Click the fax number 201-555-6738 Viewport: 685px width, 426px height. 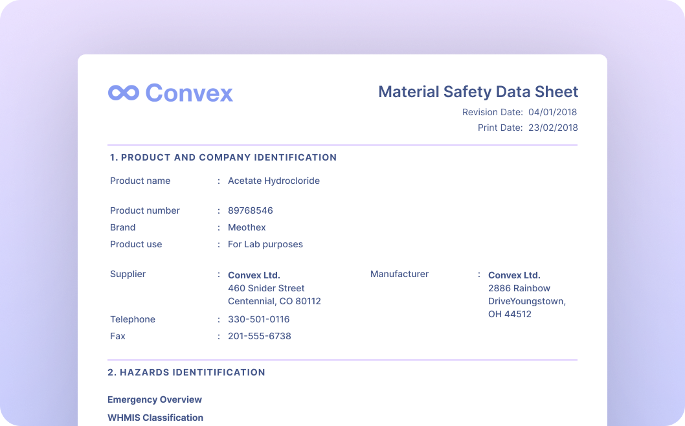coord(259,336)
